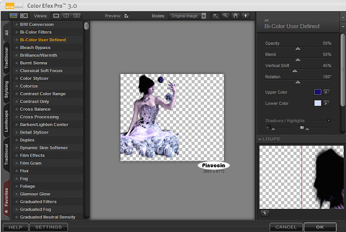Select the Glamour Glow filter
The image size is (346, 232).
35,194
